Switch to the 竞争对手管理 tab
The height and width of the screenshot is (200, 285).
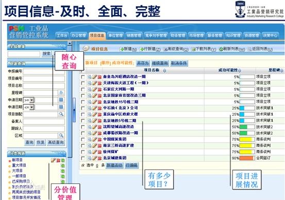(x=156, y=35)
